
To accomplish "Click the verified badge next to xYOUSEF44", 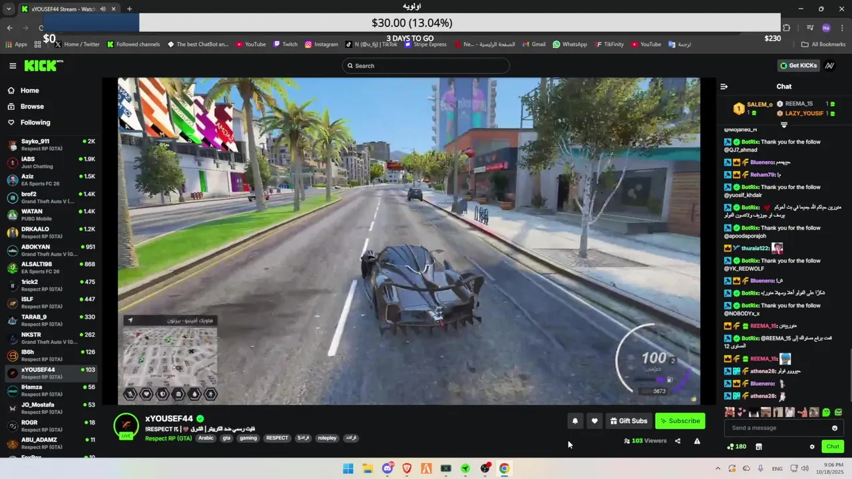I will point(200,418).
